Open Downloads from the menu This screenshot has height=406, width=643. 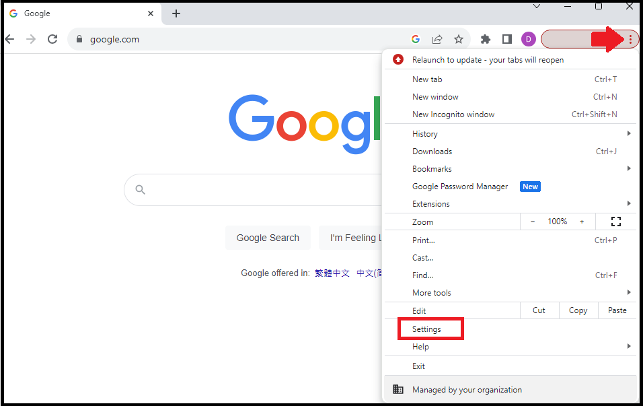[x=510, y=151]
